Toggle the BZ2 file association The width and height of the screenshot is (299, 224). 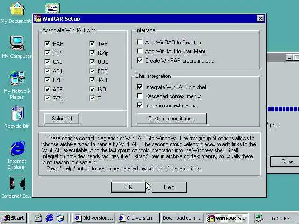pos(92,71)
